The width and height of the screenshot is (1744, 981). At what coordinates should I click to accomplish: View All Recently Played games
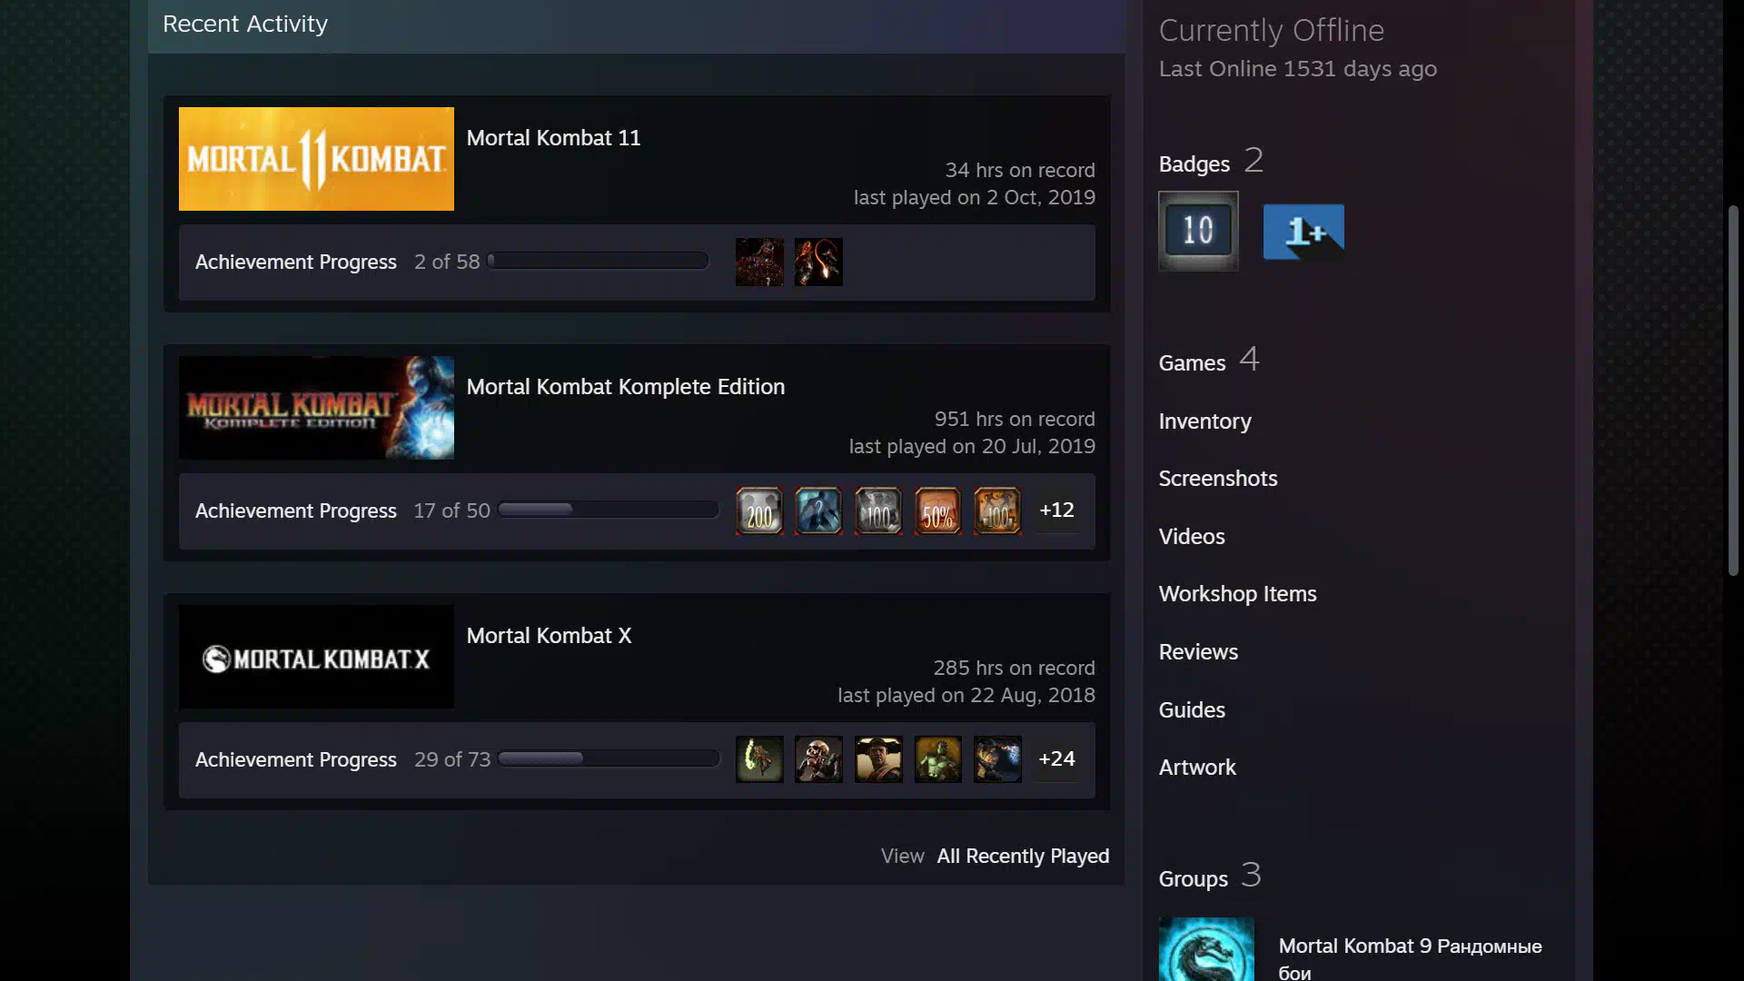pyautogui.click(x=1023, y=857)
